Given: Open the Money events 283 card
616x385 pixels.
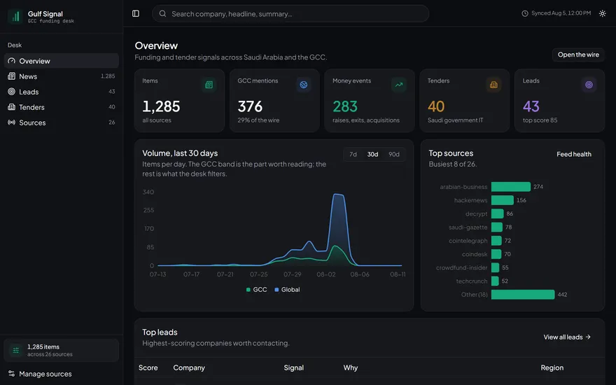Looking at the screenshot, I should click(x=370, y=101).
